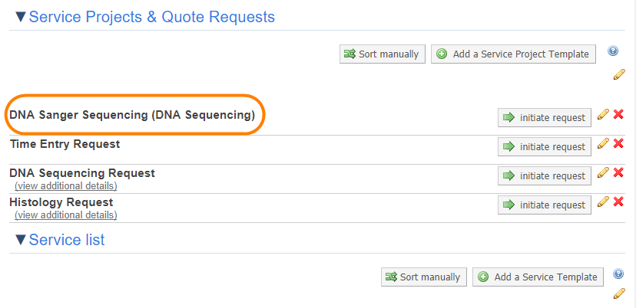Delete the Histology Request
The image size is (636, 308).
click(618, 202)
